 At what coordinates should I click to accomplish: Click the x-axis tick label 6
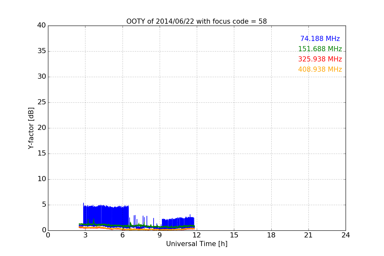[123, 235]
